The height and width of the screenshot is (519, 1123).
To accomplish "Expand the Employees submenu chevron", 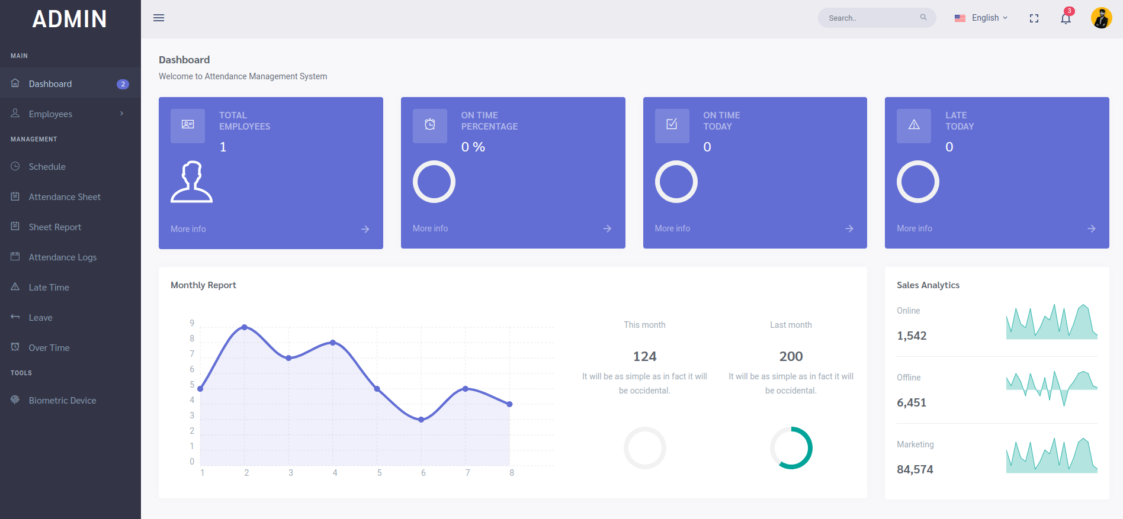I will click(121, 114).
